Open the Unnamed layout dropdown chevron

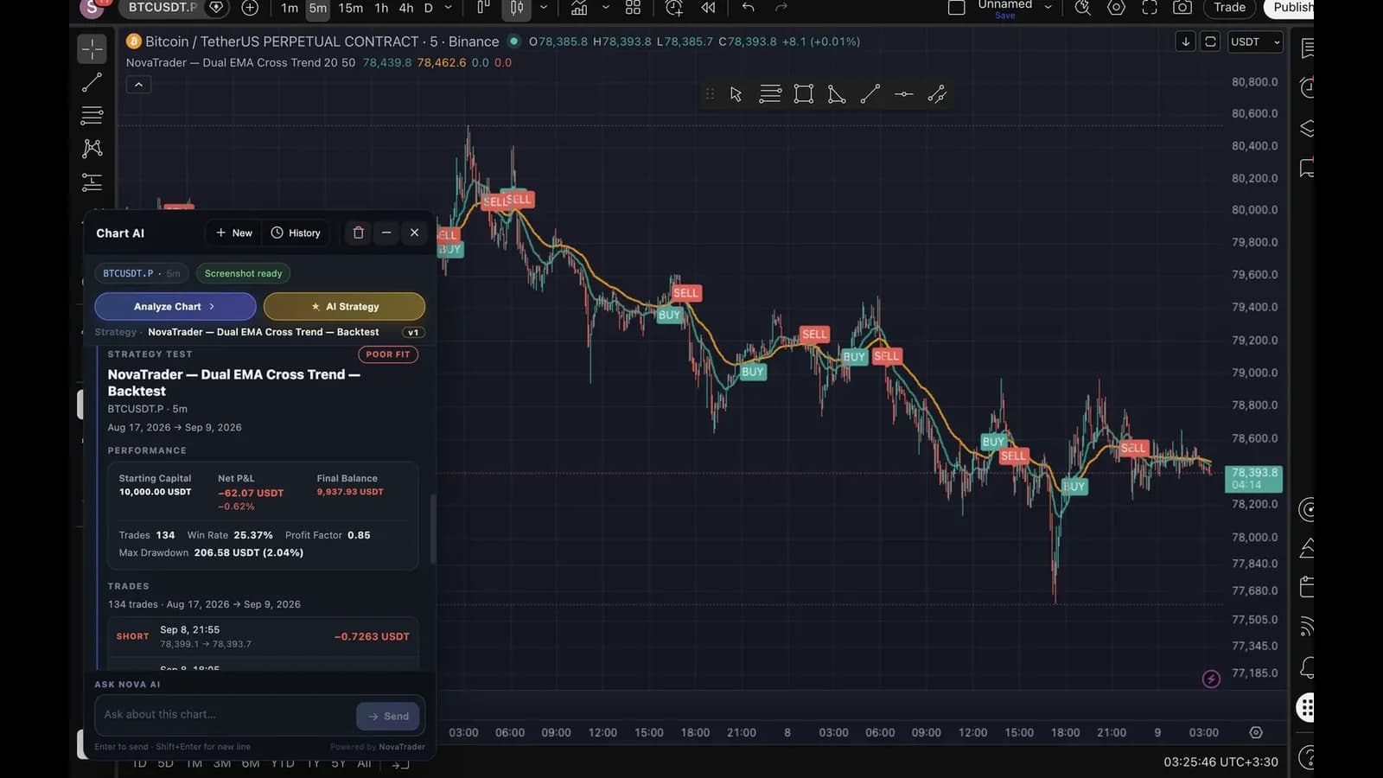pos(1048,8)
